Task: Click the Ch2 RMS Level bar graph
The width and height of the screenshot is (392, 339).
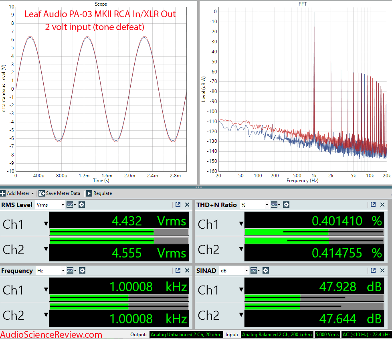Action: [119, 241]
